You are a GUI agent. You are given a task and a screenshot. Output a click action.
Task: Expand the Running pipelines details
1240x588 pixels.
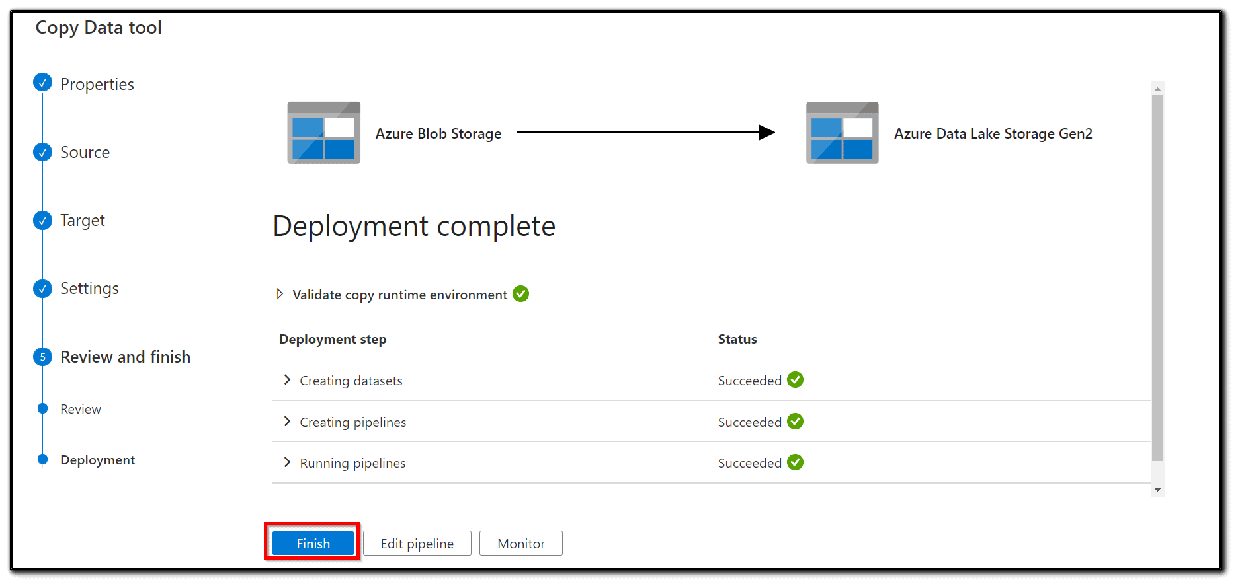tap(287, 462)
